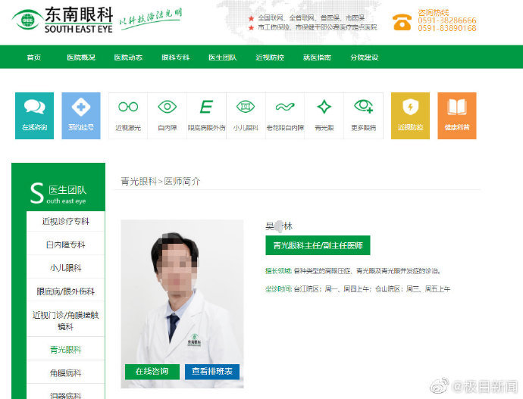Go to 首页 in the navigation bar
Viewport: 523px width, 399px height.
click(34, 58)
